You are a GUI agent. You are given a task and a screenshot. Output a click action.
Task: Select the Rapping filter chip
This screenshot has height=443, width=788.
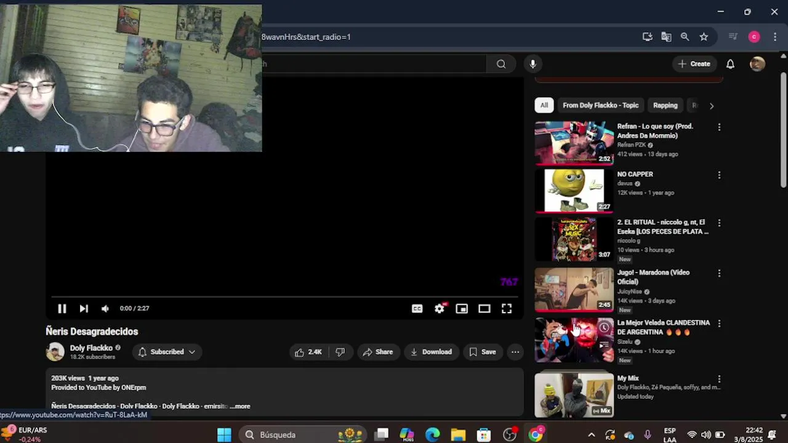point(665,105)
